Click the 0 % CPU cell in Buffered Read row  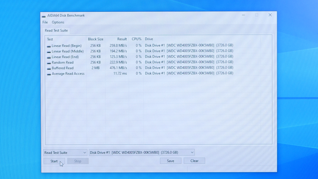click(x=139, y=68)
